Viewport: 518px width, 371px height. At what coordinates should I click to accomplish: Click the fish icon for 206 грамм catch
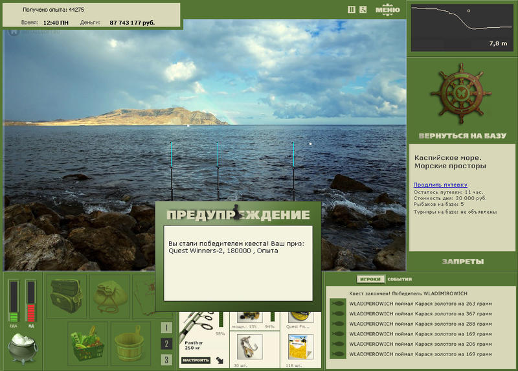[x=337, y=344]
